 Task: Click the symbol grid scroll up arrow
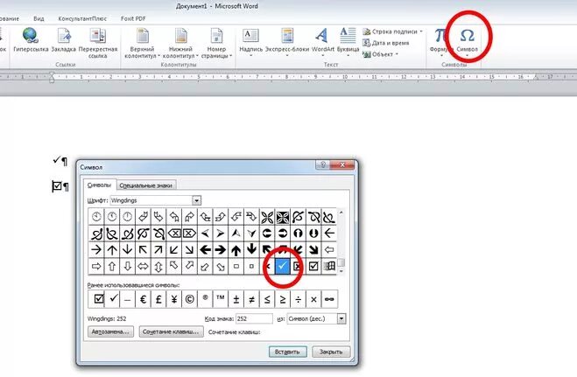click(x=341, y=213)
